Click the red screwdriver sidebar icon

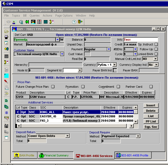6,82
